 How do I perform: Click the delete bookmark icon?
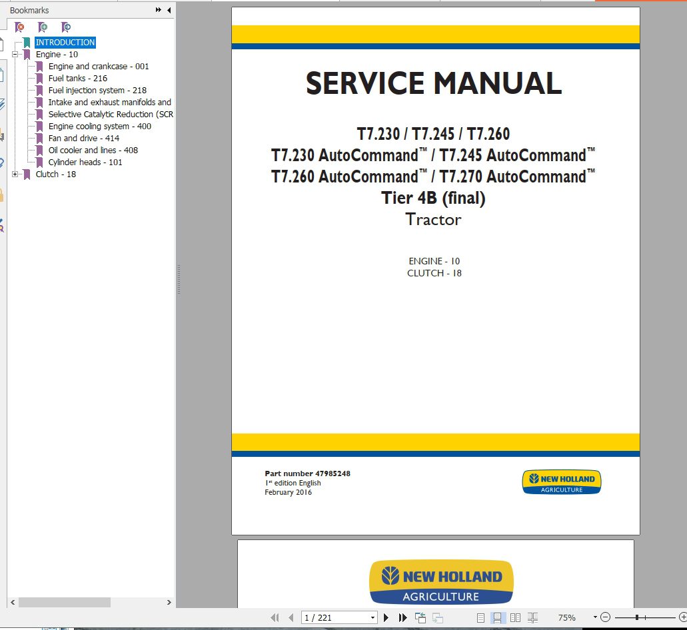pos(19,27)
